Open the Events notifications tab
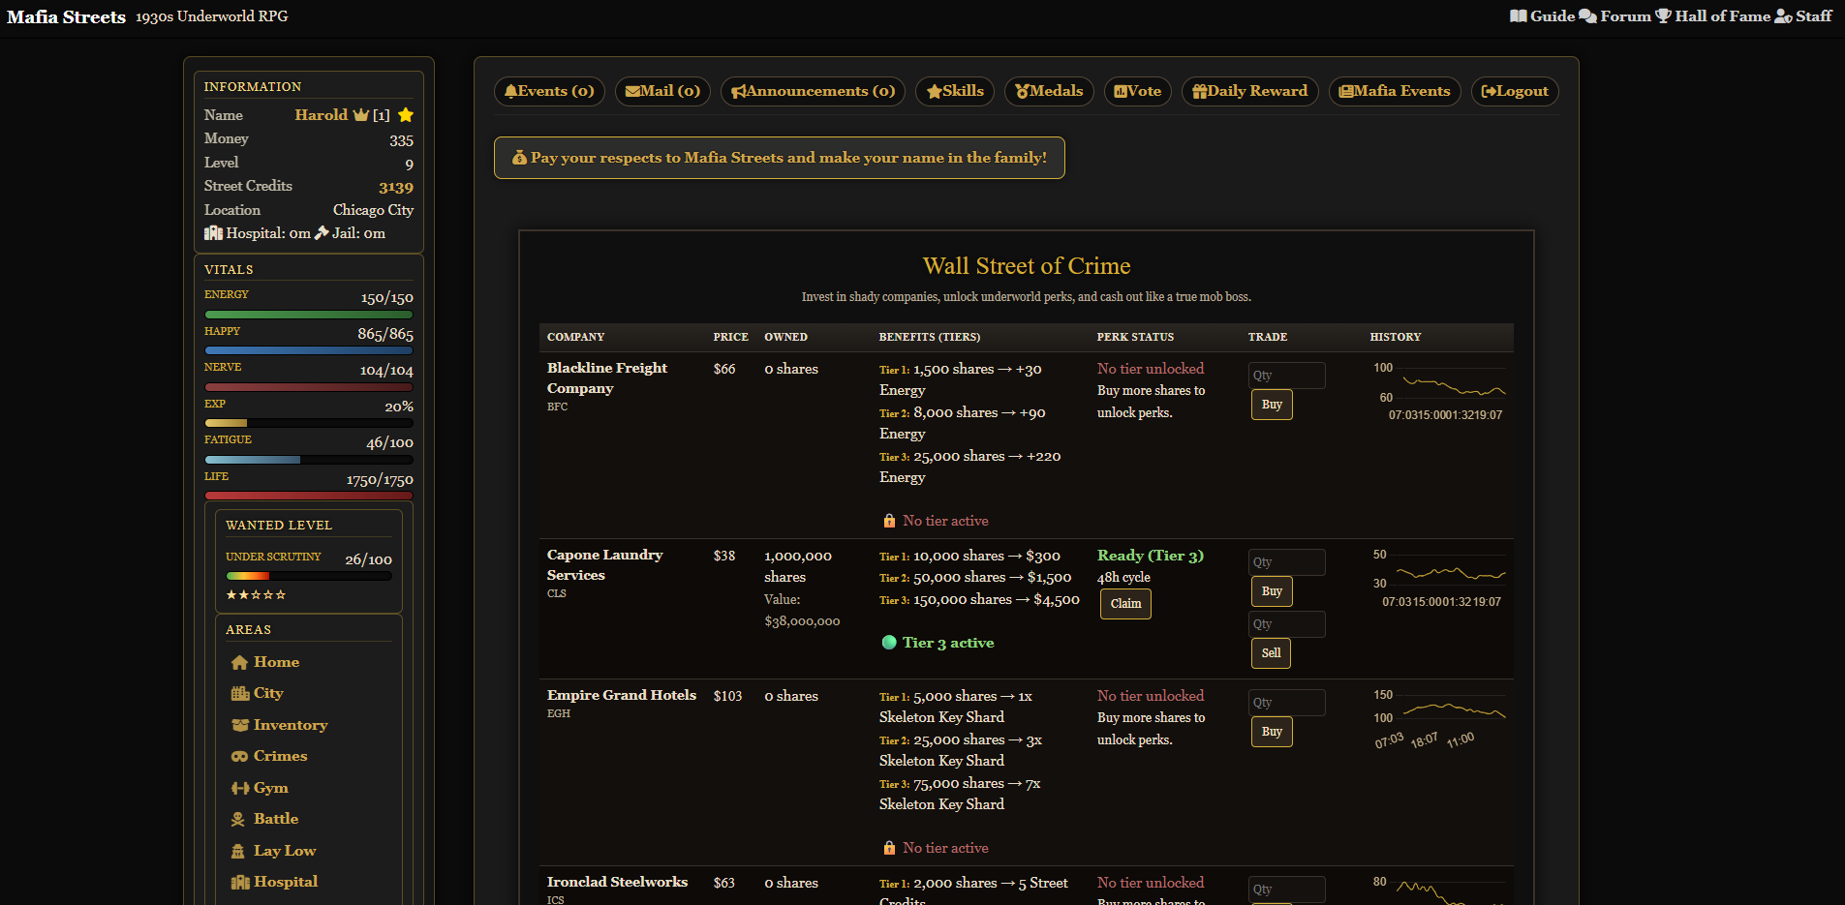1845x905 pixels. tap(549, 91)
